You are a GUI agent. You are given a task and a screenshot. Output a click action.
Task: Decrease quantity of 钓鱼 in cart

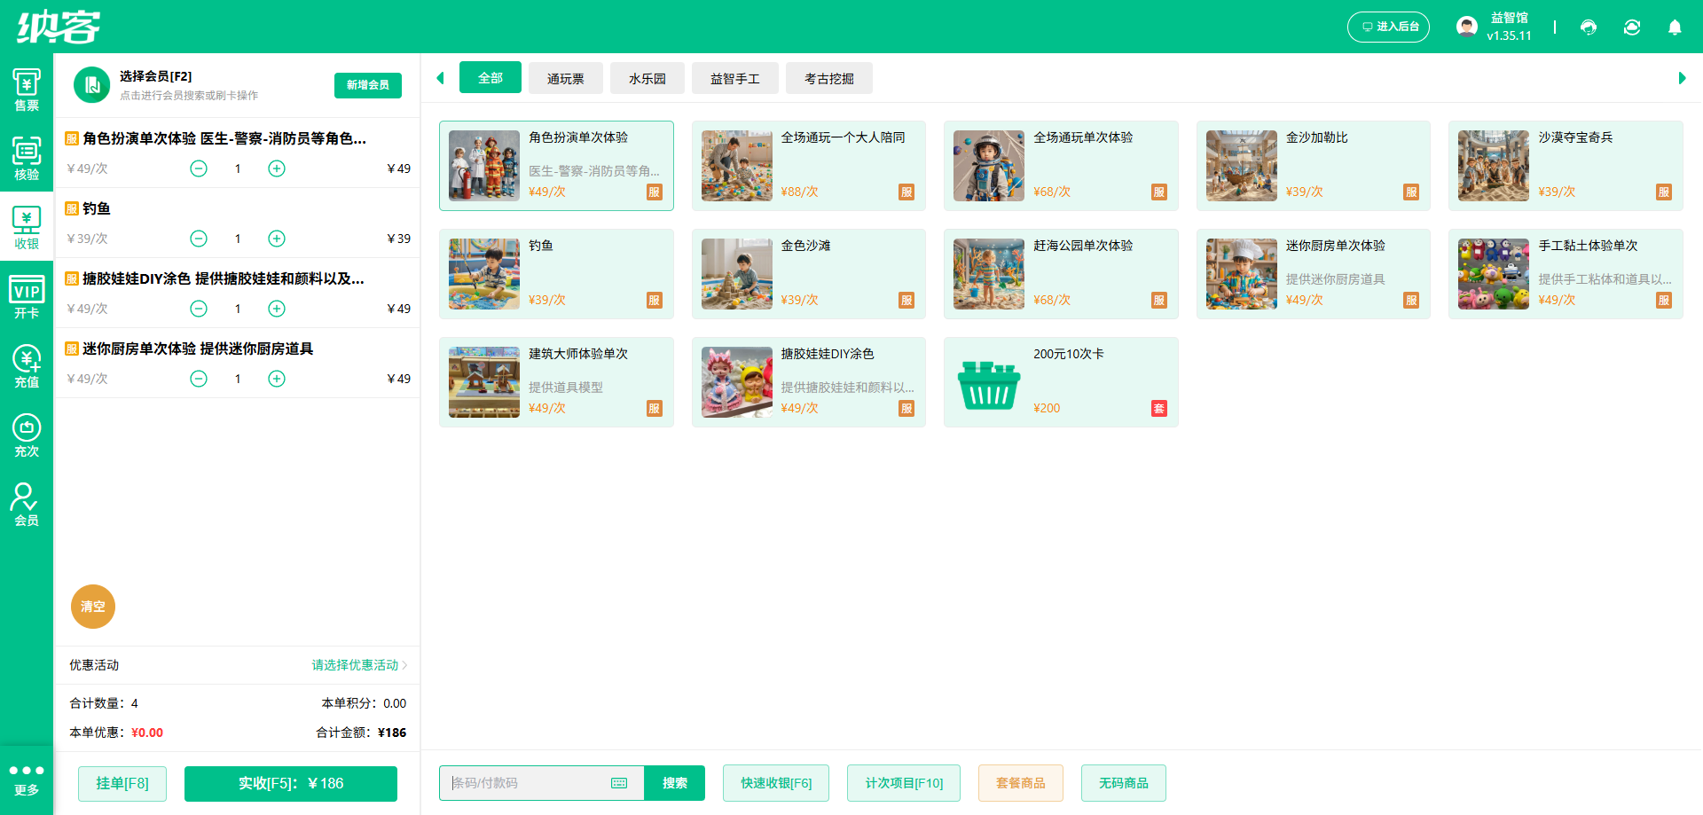click(199, 239)
